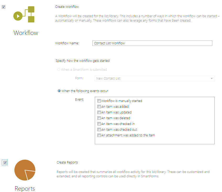Viewport: 222px width, 192px height.
Task: Check Workflow is manually started
Action: (x=99, y=101)
